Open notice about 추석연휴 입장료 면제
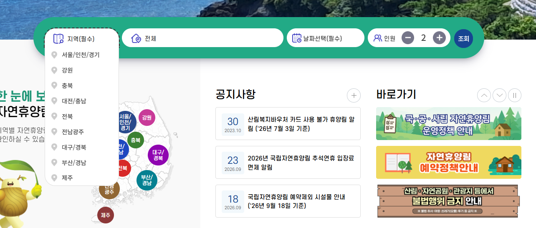Viewport: 536px width, 228px height. (288, 163)
